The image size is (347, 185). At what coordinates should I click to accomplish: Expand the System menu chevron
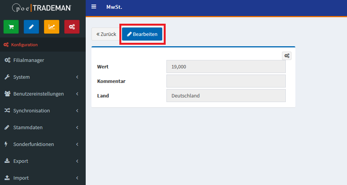click(x=77, y=77)
